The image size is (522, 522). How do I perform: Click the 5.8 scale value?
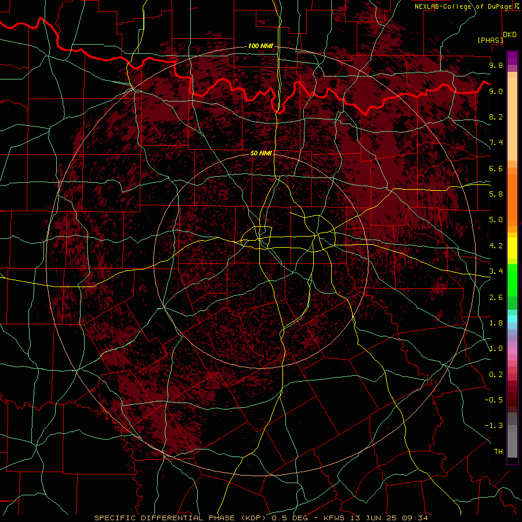[496, 194]
